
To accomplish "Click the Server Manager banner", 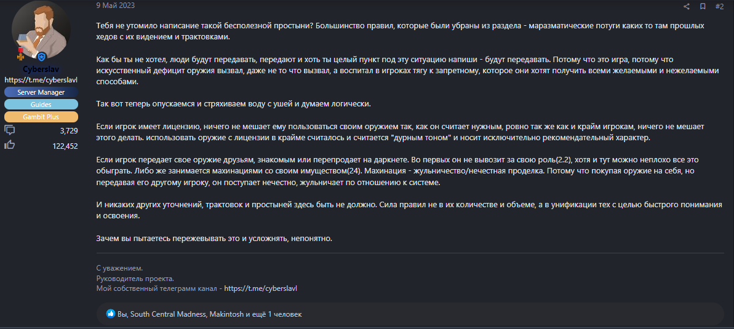I will [41, 92].
